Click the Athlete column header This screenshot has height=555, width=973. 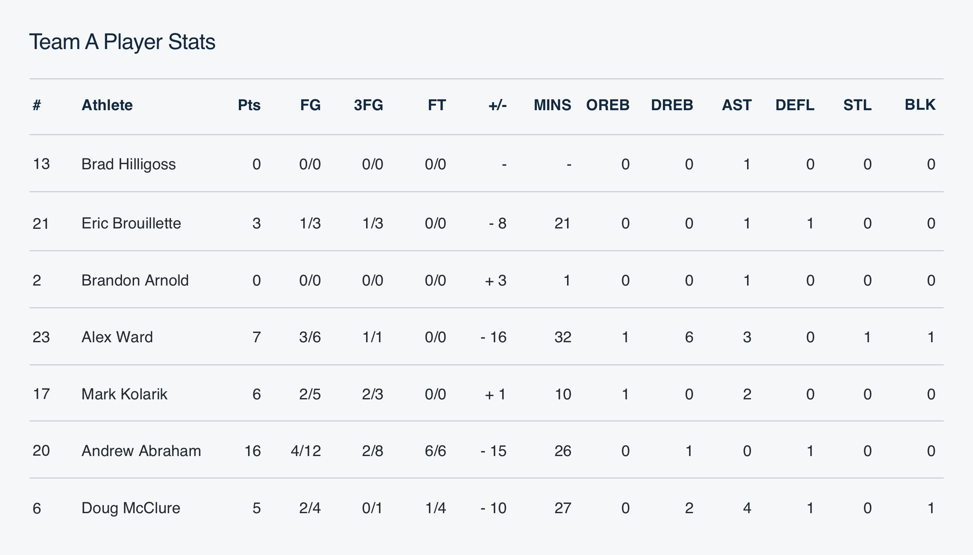pyautogui.click(x=107, y=105)
